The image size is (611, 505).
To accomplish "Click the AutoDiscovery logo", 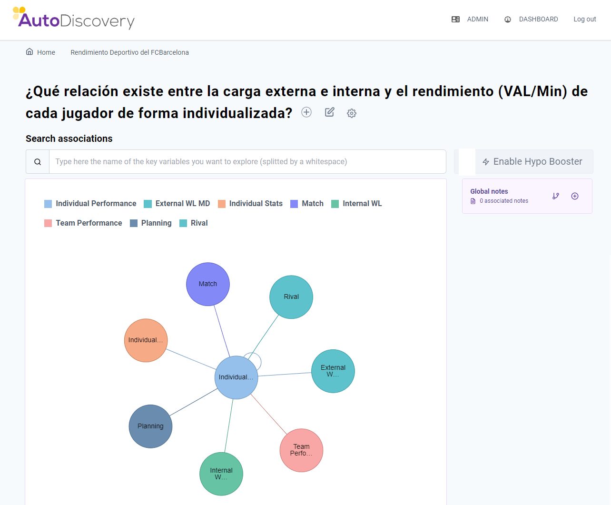I will pyautogui.click(x=74, y=19).
